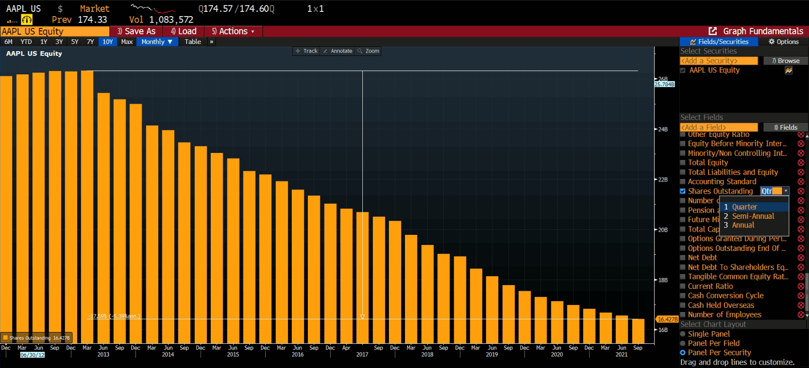The height and width of the screenshot is (368, 809).
Task: Open the Monthly periodicity dropdown
Action: click(x=157, y=42)
